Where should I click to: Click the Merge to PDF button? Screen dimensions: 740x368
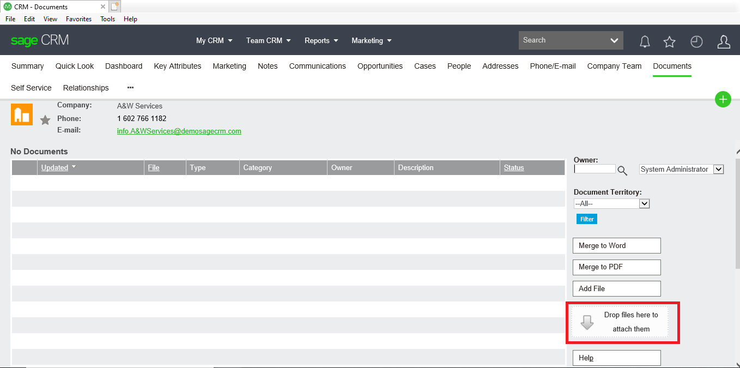tap(616, 267)
